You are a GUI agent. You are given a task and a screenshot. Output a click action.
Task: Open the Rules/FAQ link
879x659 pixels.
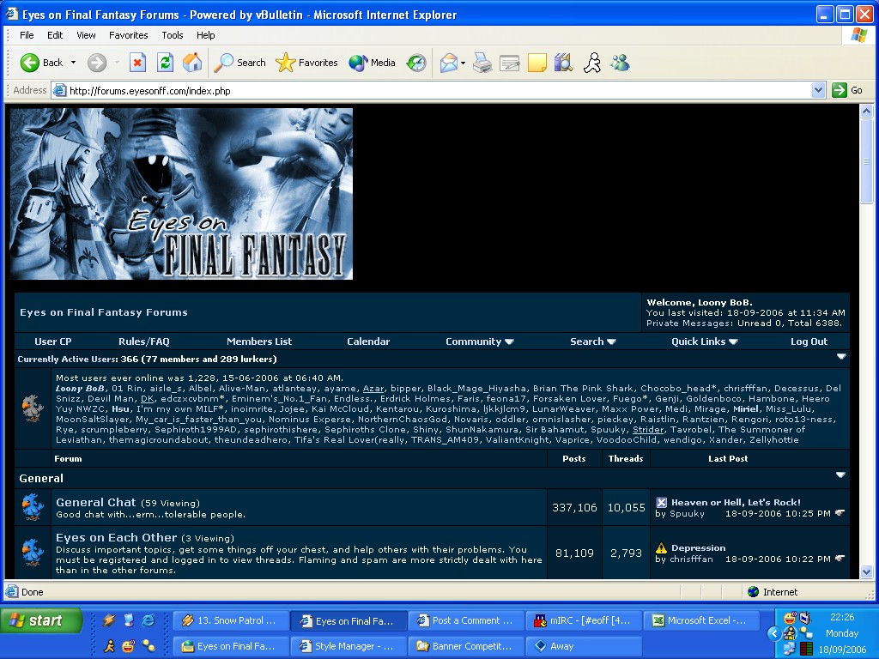tap(144, 342)
